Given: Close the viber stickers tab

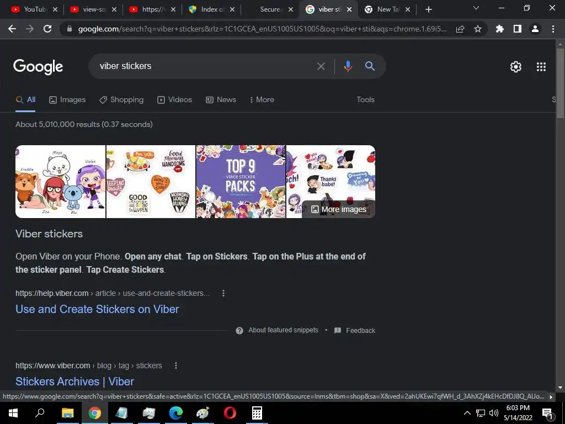Looking at the screenshot, I should click(x=349, y=10).
